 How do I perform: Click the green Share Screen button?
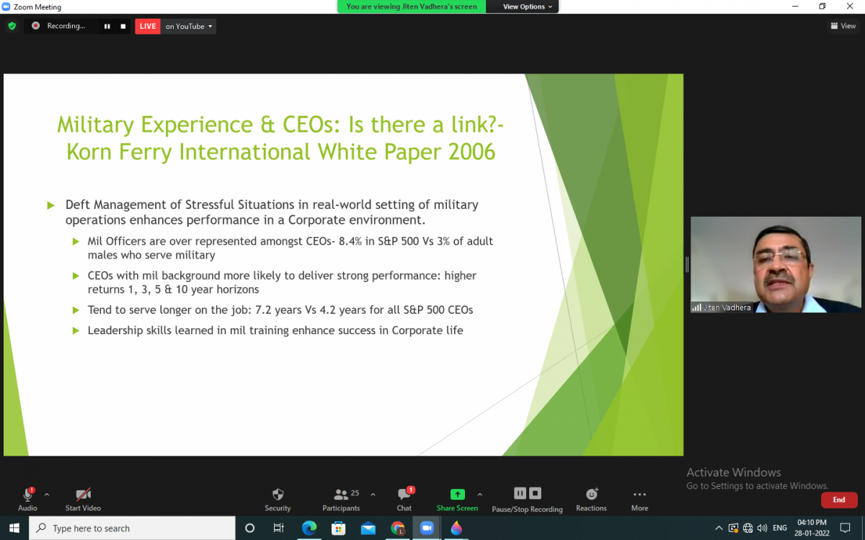click(x=457, y=499)
